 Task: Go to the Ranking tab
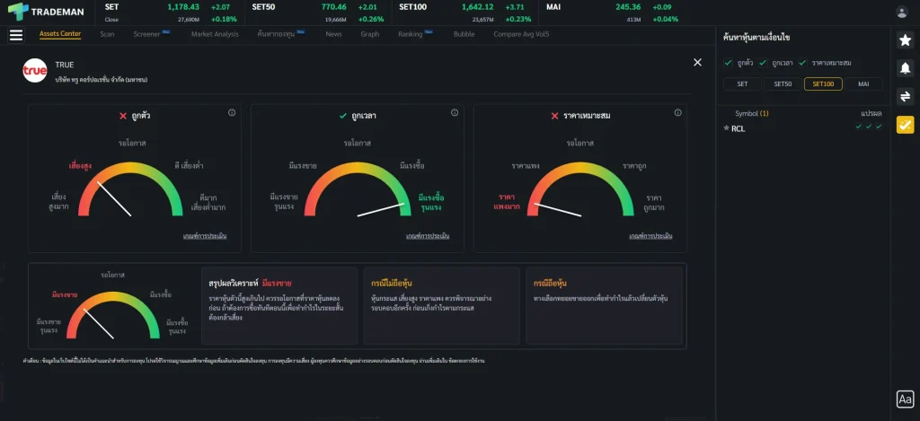tap(410, 34)
